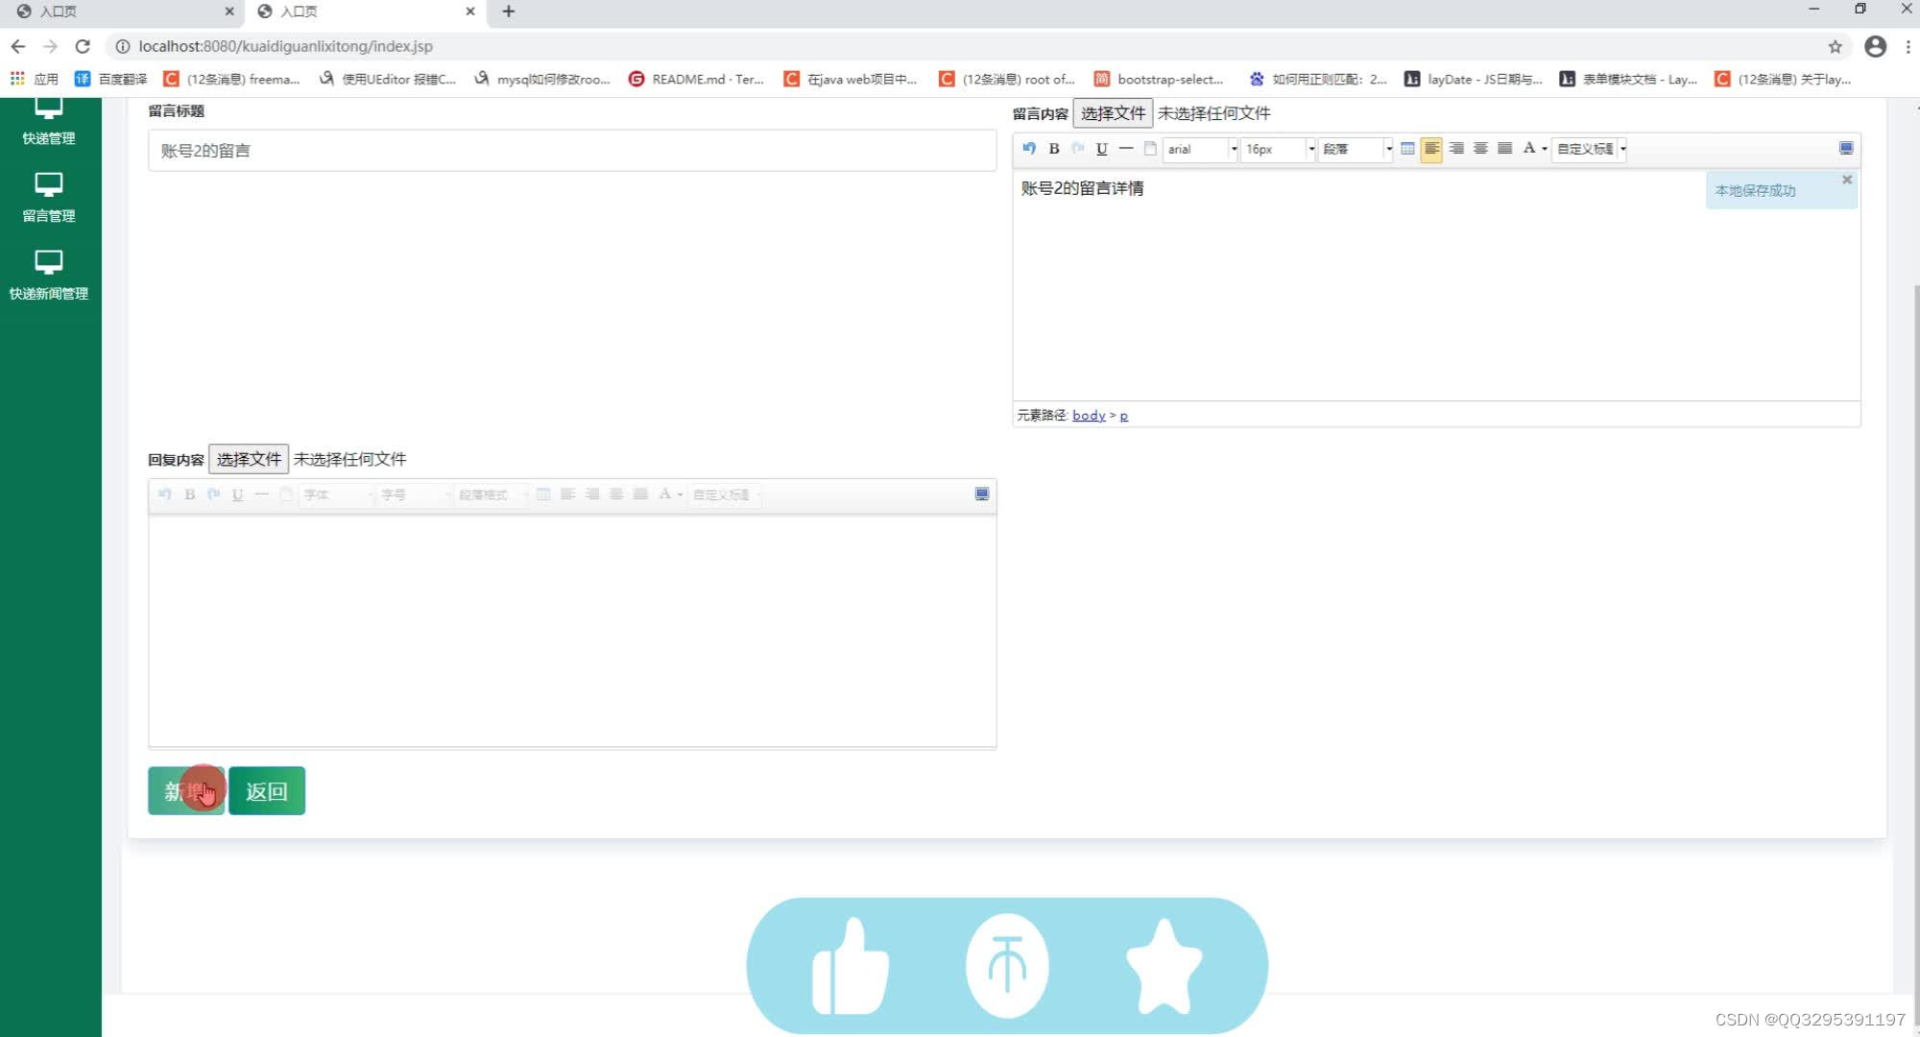1920x1037 pixels.
Task: Toggle fullscreen in the 留言内容 editor
Action: tap(1846, 148)
